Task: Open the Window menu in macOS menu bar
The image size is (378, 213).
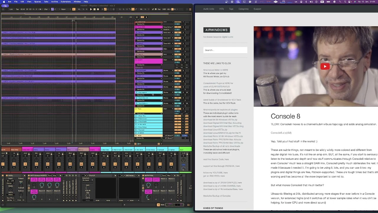Action: [77, 2]
